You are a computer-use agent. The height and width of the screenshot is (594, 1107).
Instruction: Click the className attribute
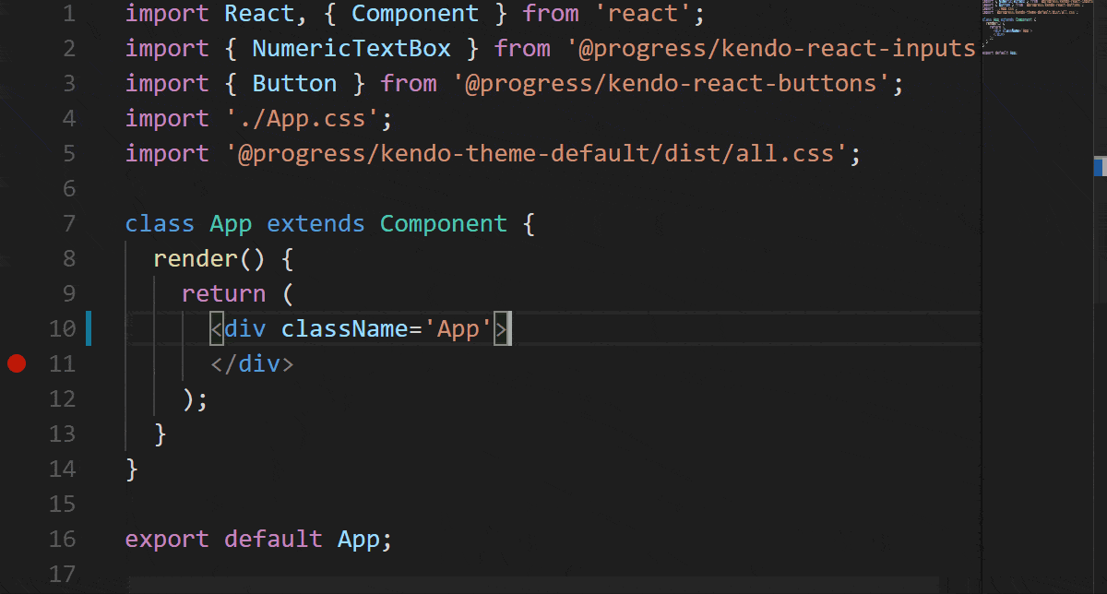pos(345,329)
